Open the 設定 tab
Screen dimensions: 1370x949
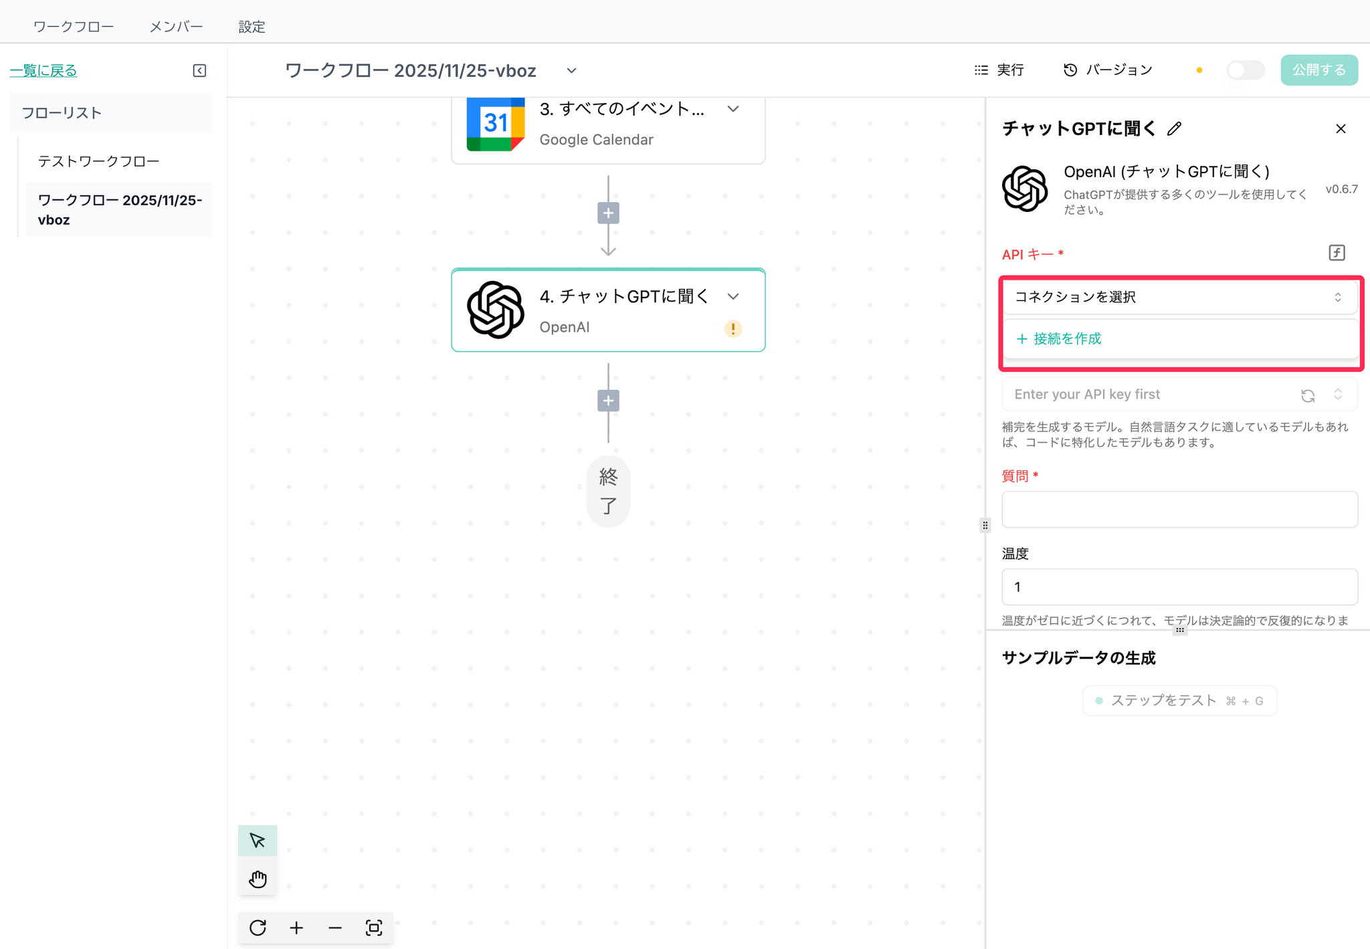pos(252,27)
